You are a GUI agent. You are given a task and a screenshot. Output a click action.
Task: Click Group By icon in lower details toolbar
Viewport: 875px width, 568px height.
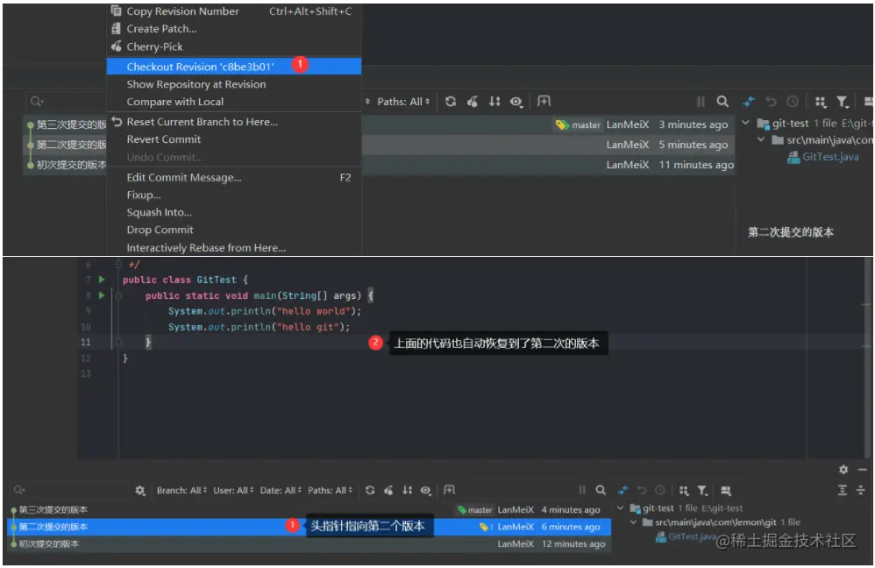(x=684, y=490)
